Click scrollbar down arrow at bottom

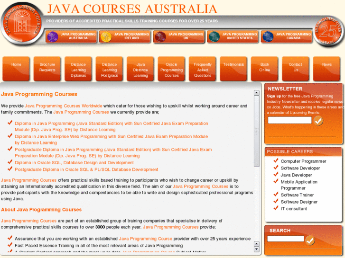(257, 249)
